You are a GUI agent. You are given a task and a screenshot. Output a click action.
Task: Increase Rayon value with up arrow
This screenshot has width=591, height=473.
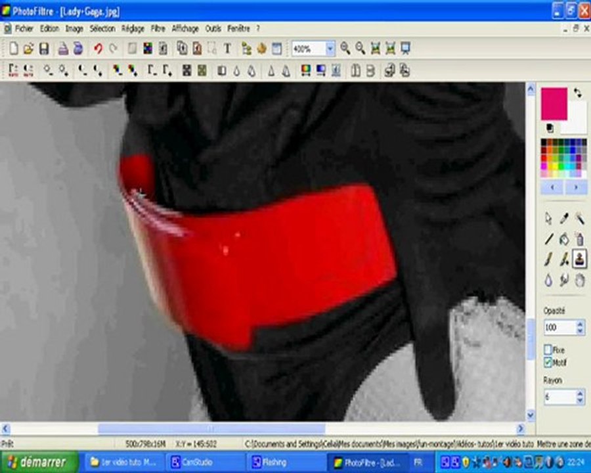580,394
